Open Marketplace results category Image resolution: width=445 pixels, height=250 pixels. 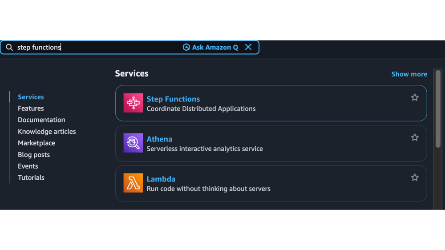point(36,143)
